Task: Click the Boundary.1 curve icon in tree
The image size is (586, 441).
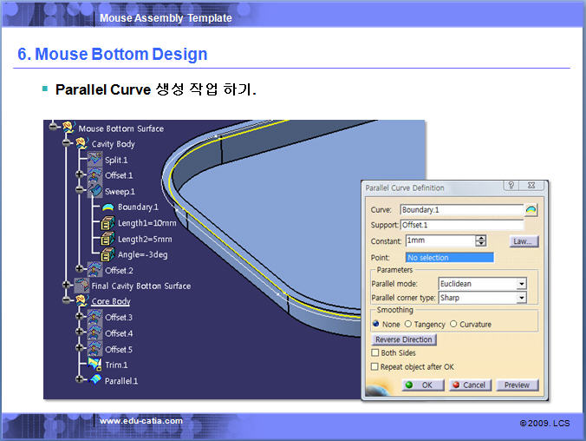Action: click(107, 207)
